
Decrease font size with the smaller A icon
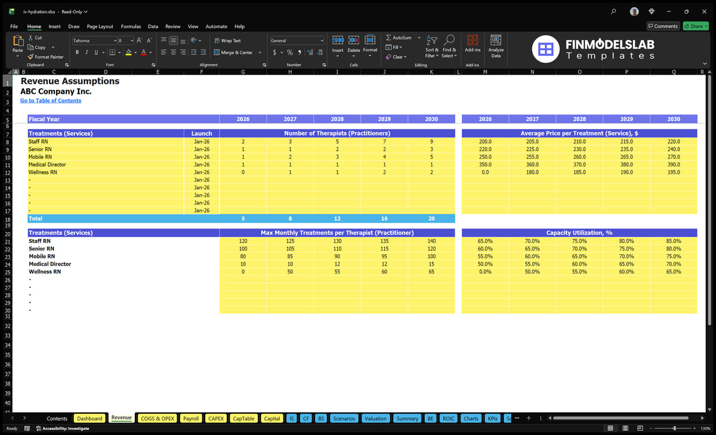coord(149,41)
